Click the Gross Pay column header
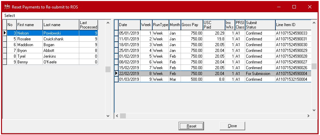320x135 pixels. tap(192, 25)
